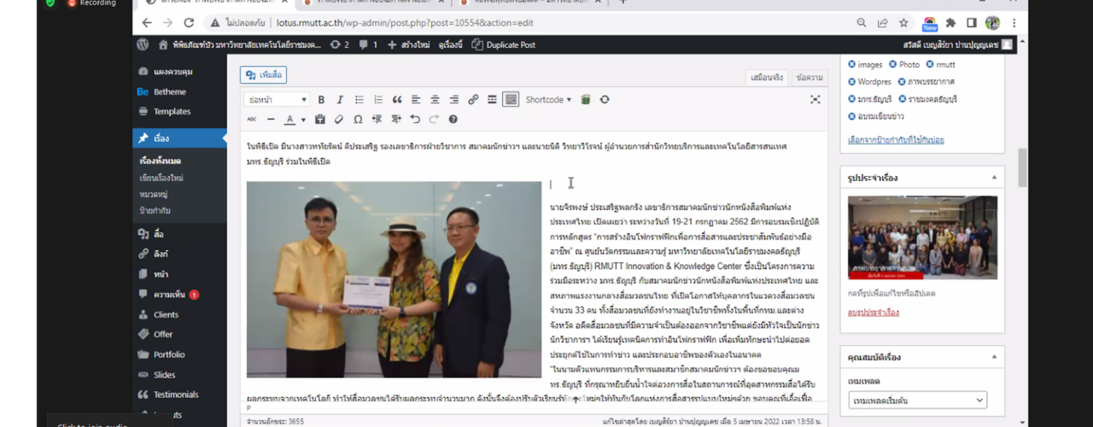Insert a bulleted list
The height and width of the screenshot is (427, 1093).
pos(359,100)
